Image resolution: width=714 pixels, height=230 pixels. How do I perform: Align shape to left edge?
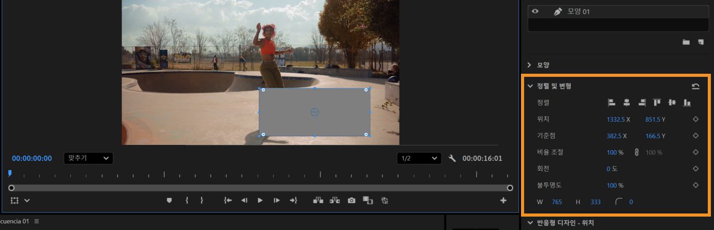click(x=611, y=103)
